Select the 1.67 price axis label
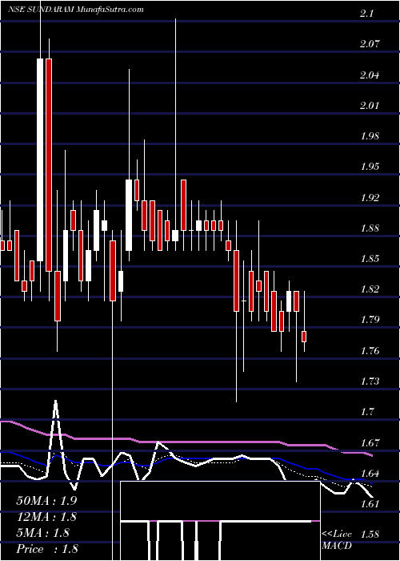Screen dimensions: 400x561 coord(370,442)
